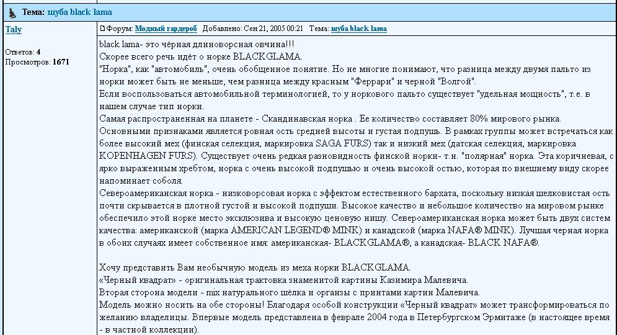This screenshot has height=335, width=617.
Task: Click the label "Тема:" in the blue header
Action: pyautogui.click(x=33, y=12)
